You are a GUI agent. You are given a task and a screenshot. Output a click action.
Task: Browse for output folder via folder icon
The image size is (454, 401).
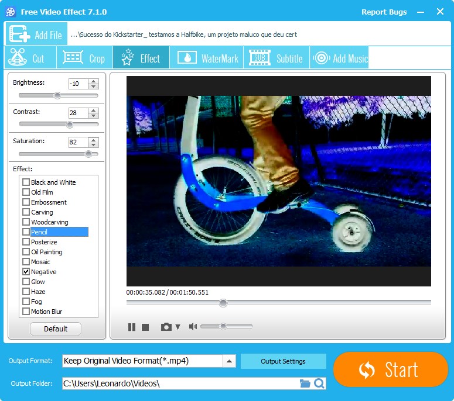click(x=305, y=383)
